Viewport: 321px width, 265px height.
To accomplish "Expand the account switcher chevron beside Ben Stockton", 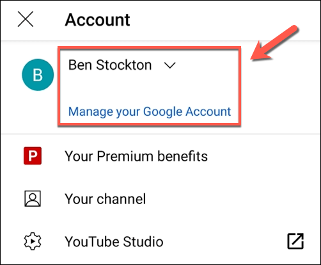I will pos(170,65).
